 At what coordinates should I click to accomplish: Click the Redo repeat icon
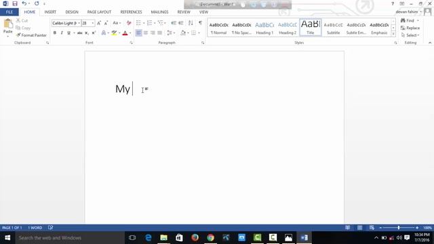click(x=37, y=3)
